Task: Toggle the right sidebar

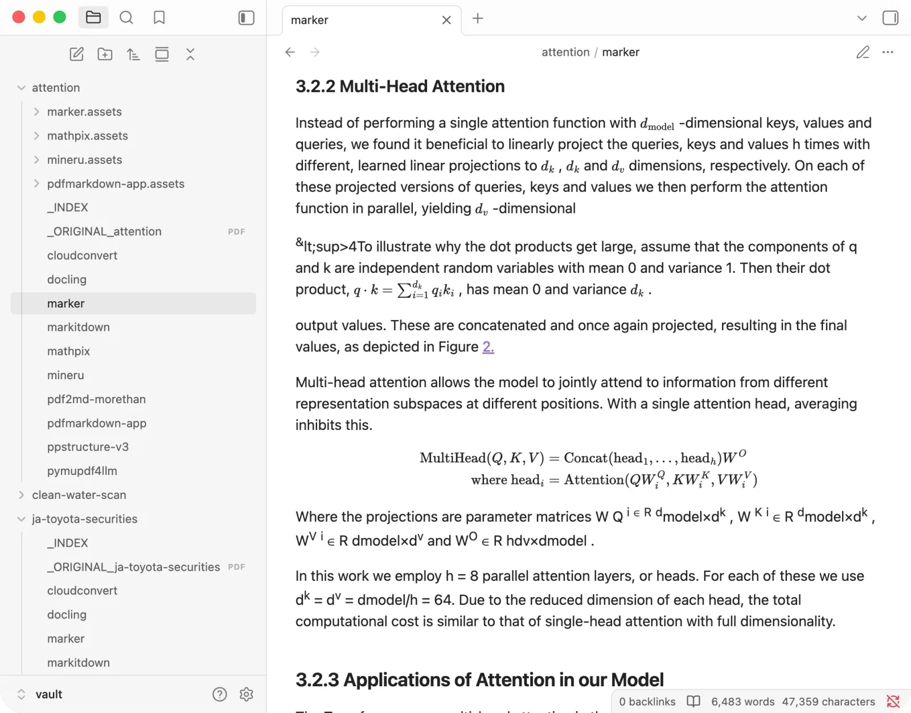Action: point(891,18)
